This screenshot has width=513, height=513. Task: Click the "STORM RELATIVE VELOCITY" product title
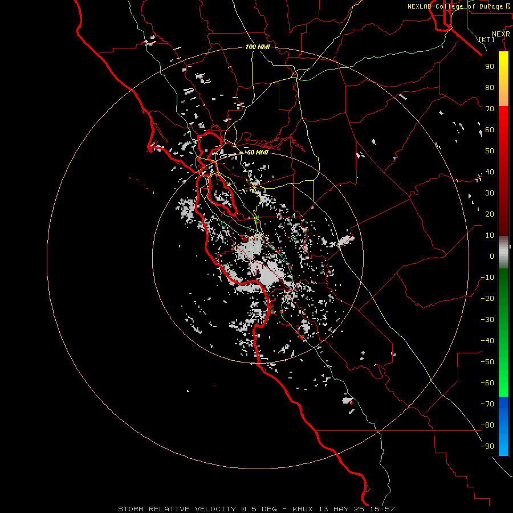coord(177,509)
